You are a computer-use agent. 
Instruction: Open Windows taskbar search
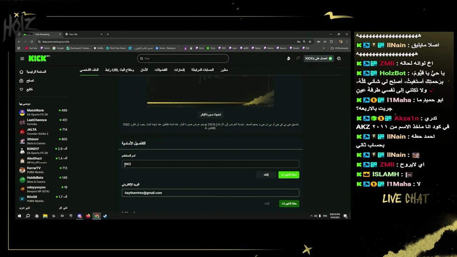(28, 216)
